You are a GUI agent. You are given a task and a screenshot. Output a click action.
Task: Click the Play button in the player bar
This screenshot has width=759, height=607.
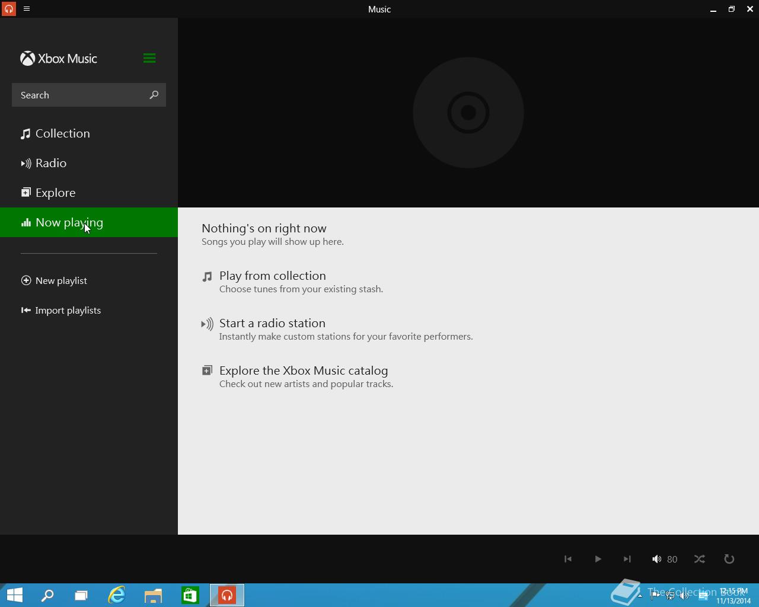pos(598,559)
